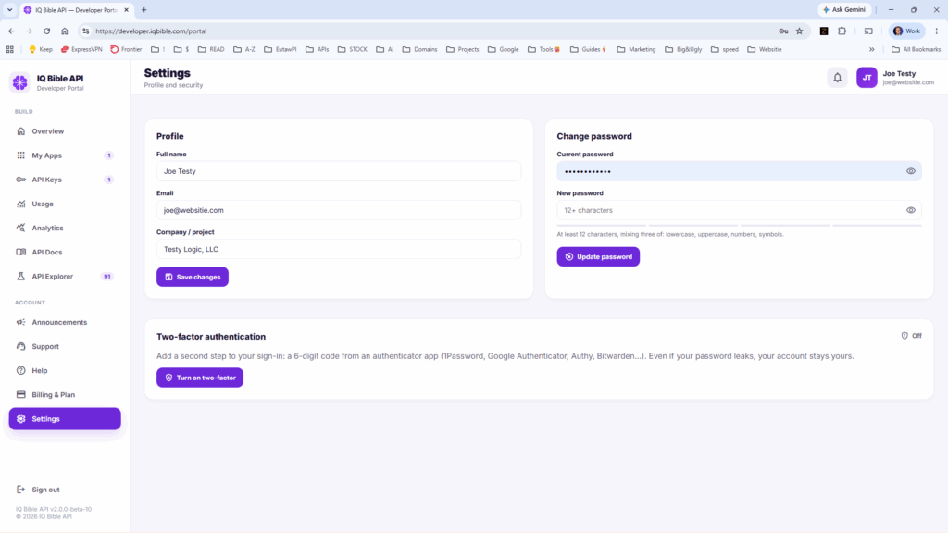Open the browser extensions puzzle icon

[842, 31]
